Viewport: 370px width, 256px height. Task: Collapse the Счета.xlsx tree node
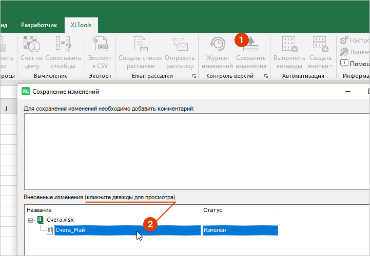pos(31,220)
